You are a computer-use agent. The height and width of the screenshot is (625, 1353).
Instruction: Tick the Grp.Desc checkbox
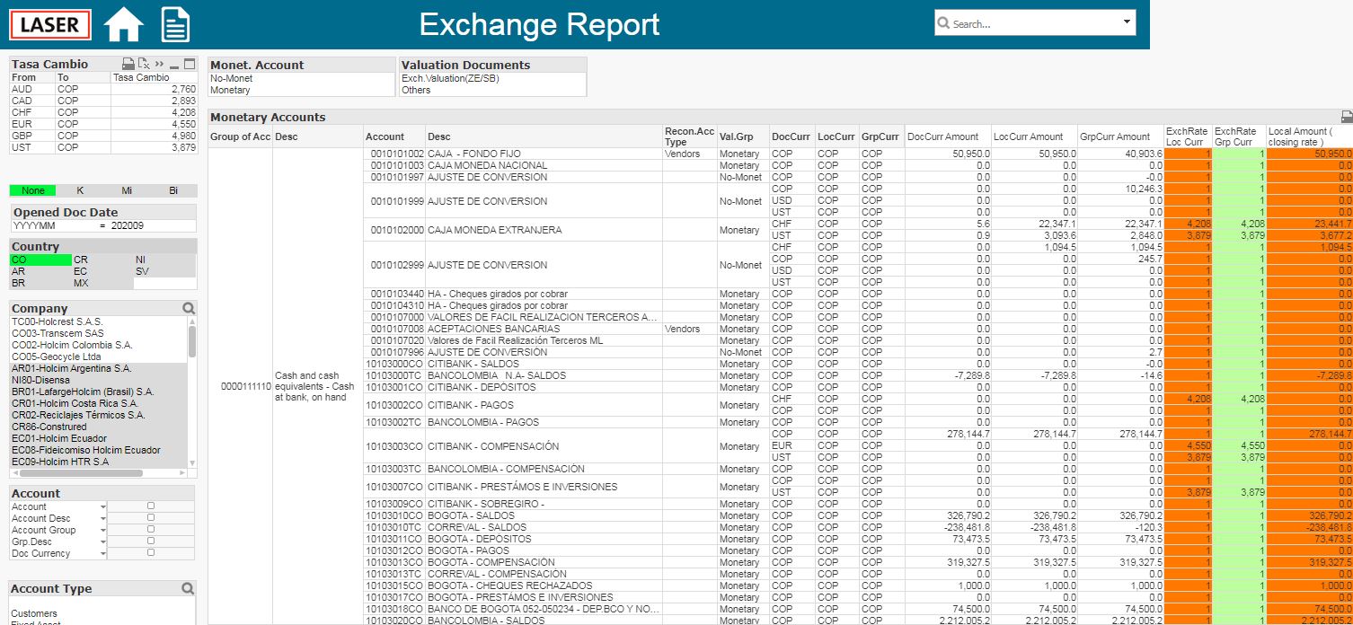pos(151,541)
